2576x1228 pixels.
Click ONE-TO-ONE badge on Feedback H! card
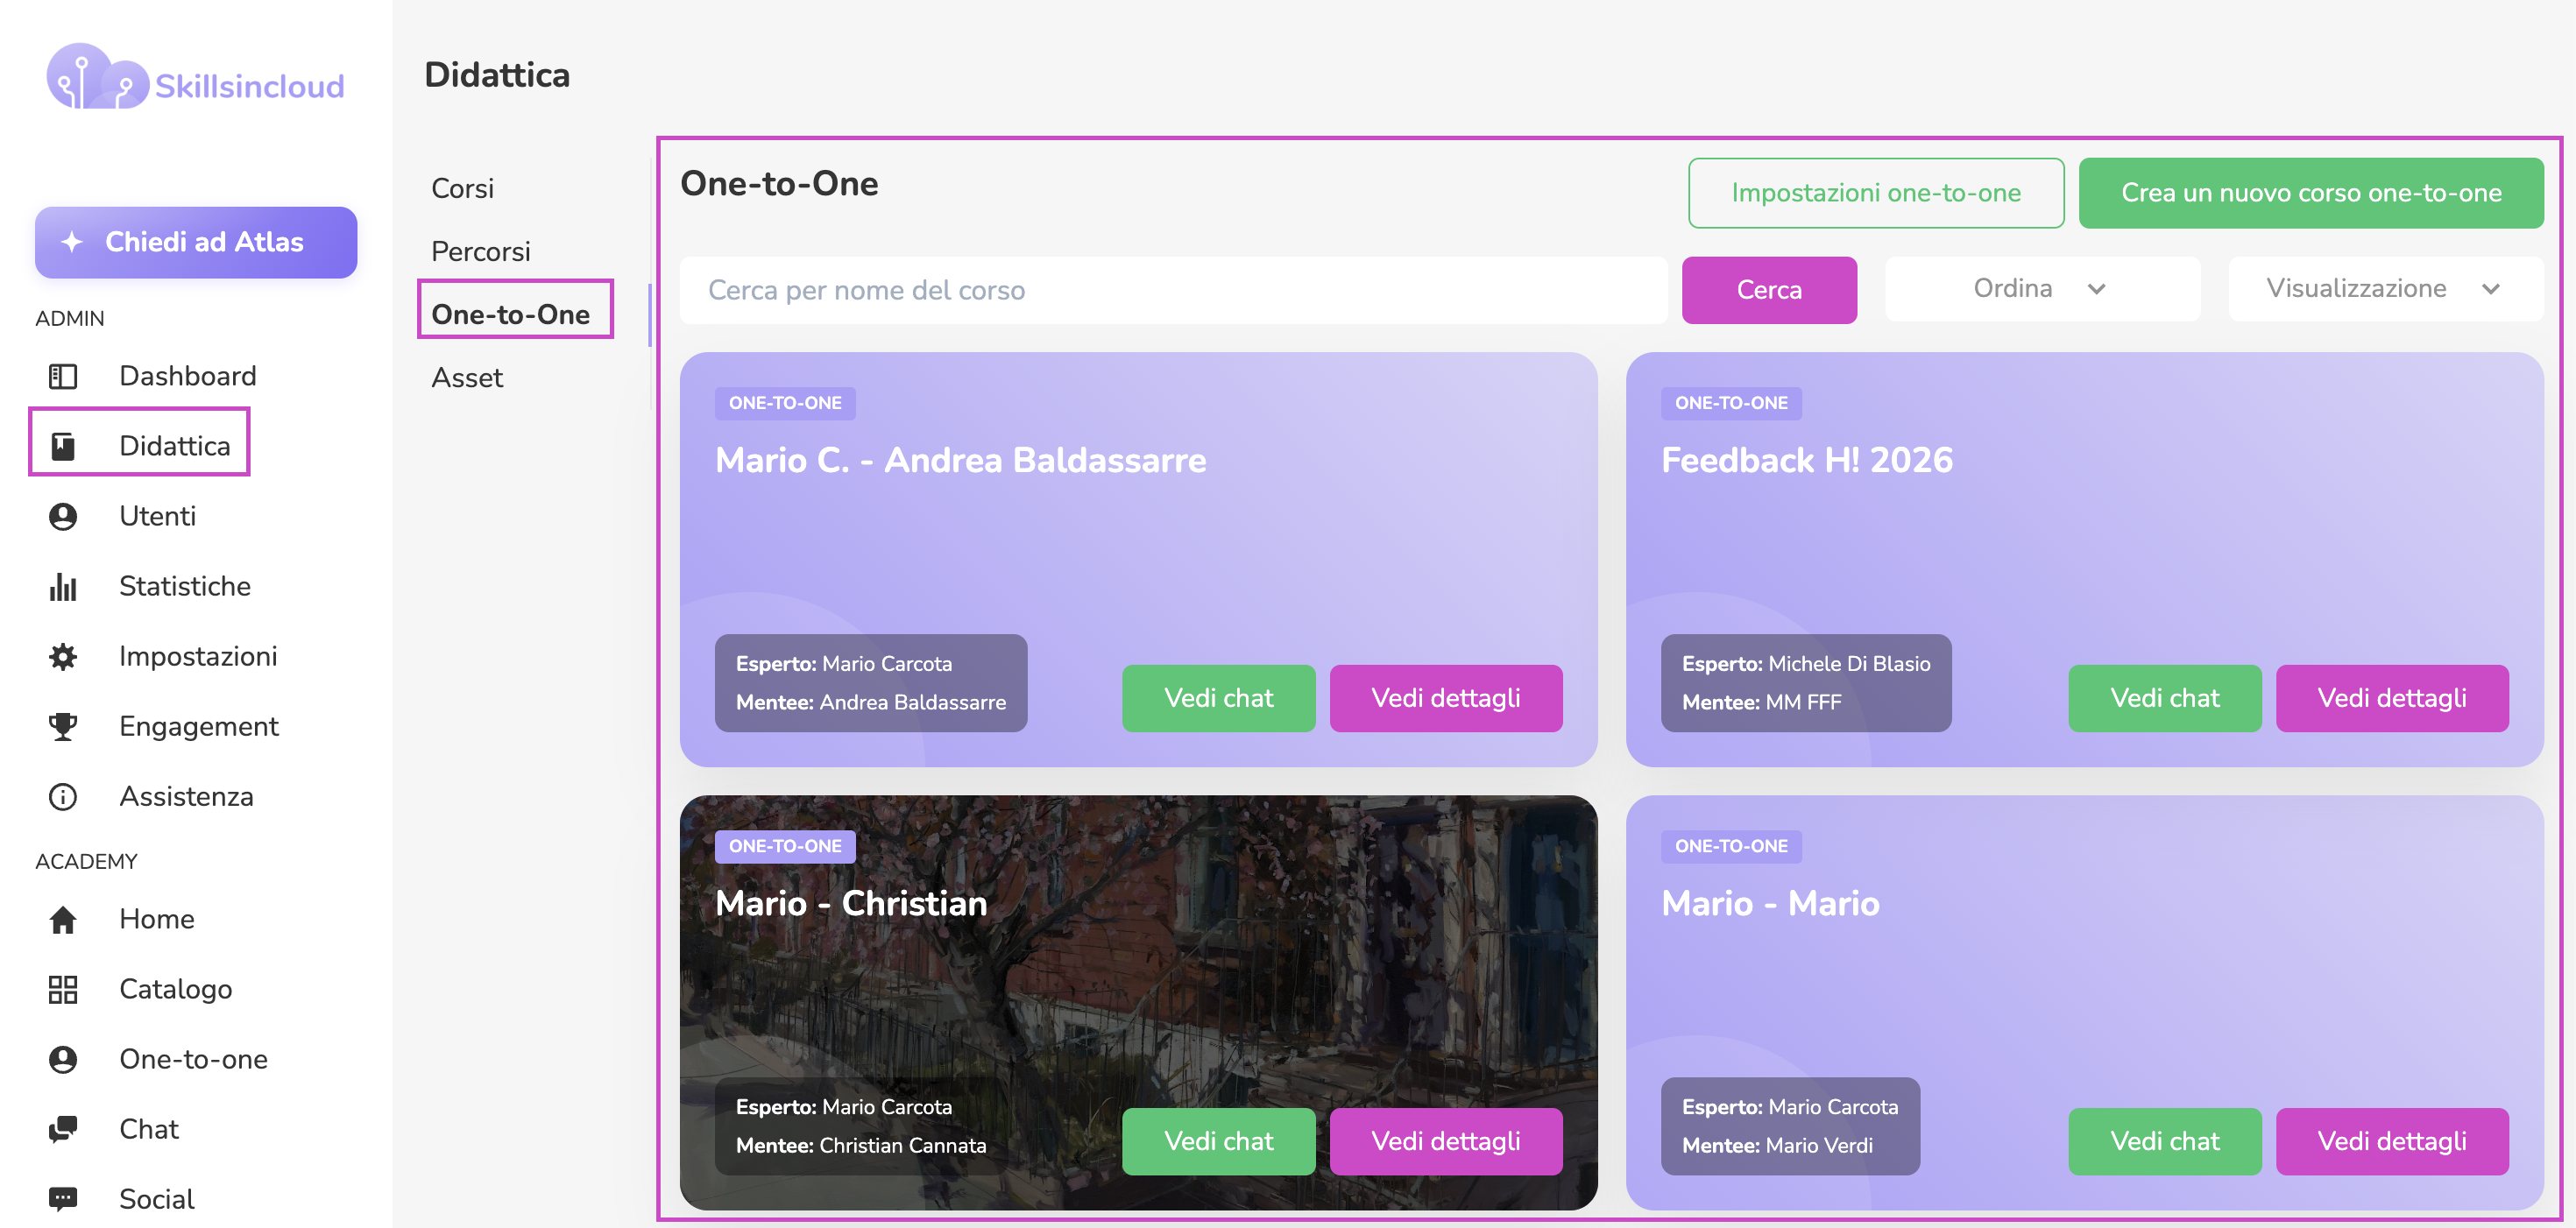click(x=1731, y=403)
